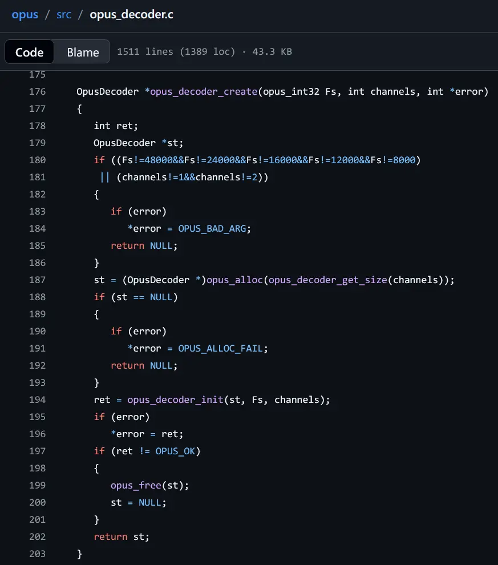Select line number 176
This screenshot has width=498, height=565.
pos(37,91)
